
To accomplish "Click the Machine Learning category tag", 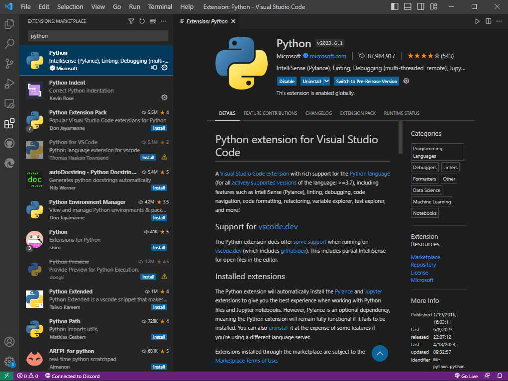I will click(x=432, y=201).
